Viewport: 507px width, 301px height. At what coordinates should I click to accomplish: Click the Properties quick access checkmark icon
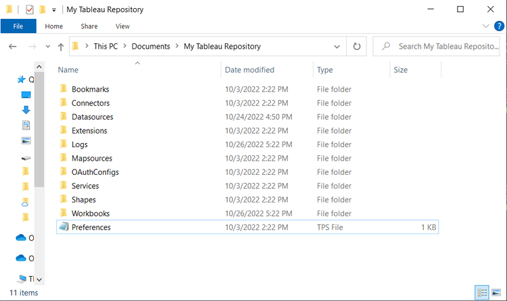30,9
